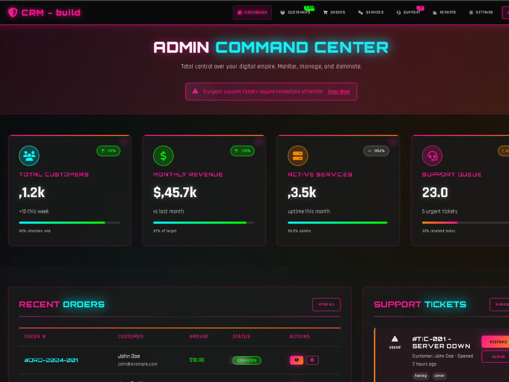509x382 pixels.
Task: View order ORD-2024-001 with eye icon
Action: tap(296, 360)
